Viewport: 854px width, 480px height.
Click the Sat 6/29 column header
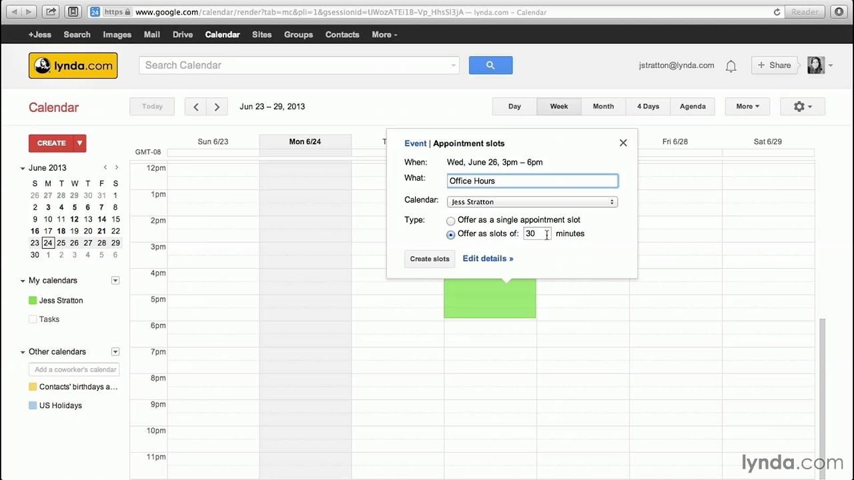[768, 141]
